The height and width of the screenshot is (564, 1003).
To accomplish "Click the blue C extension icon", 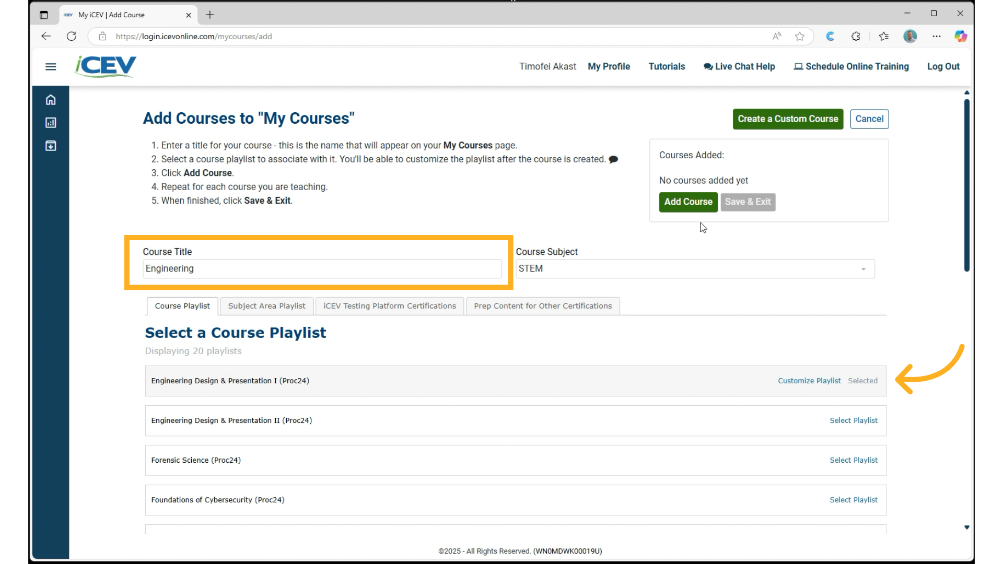I will [830, 36].
